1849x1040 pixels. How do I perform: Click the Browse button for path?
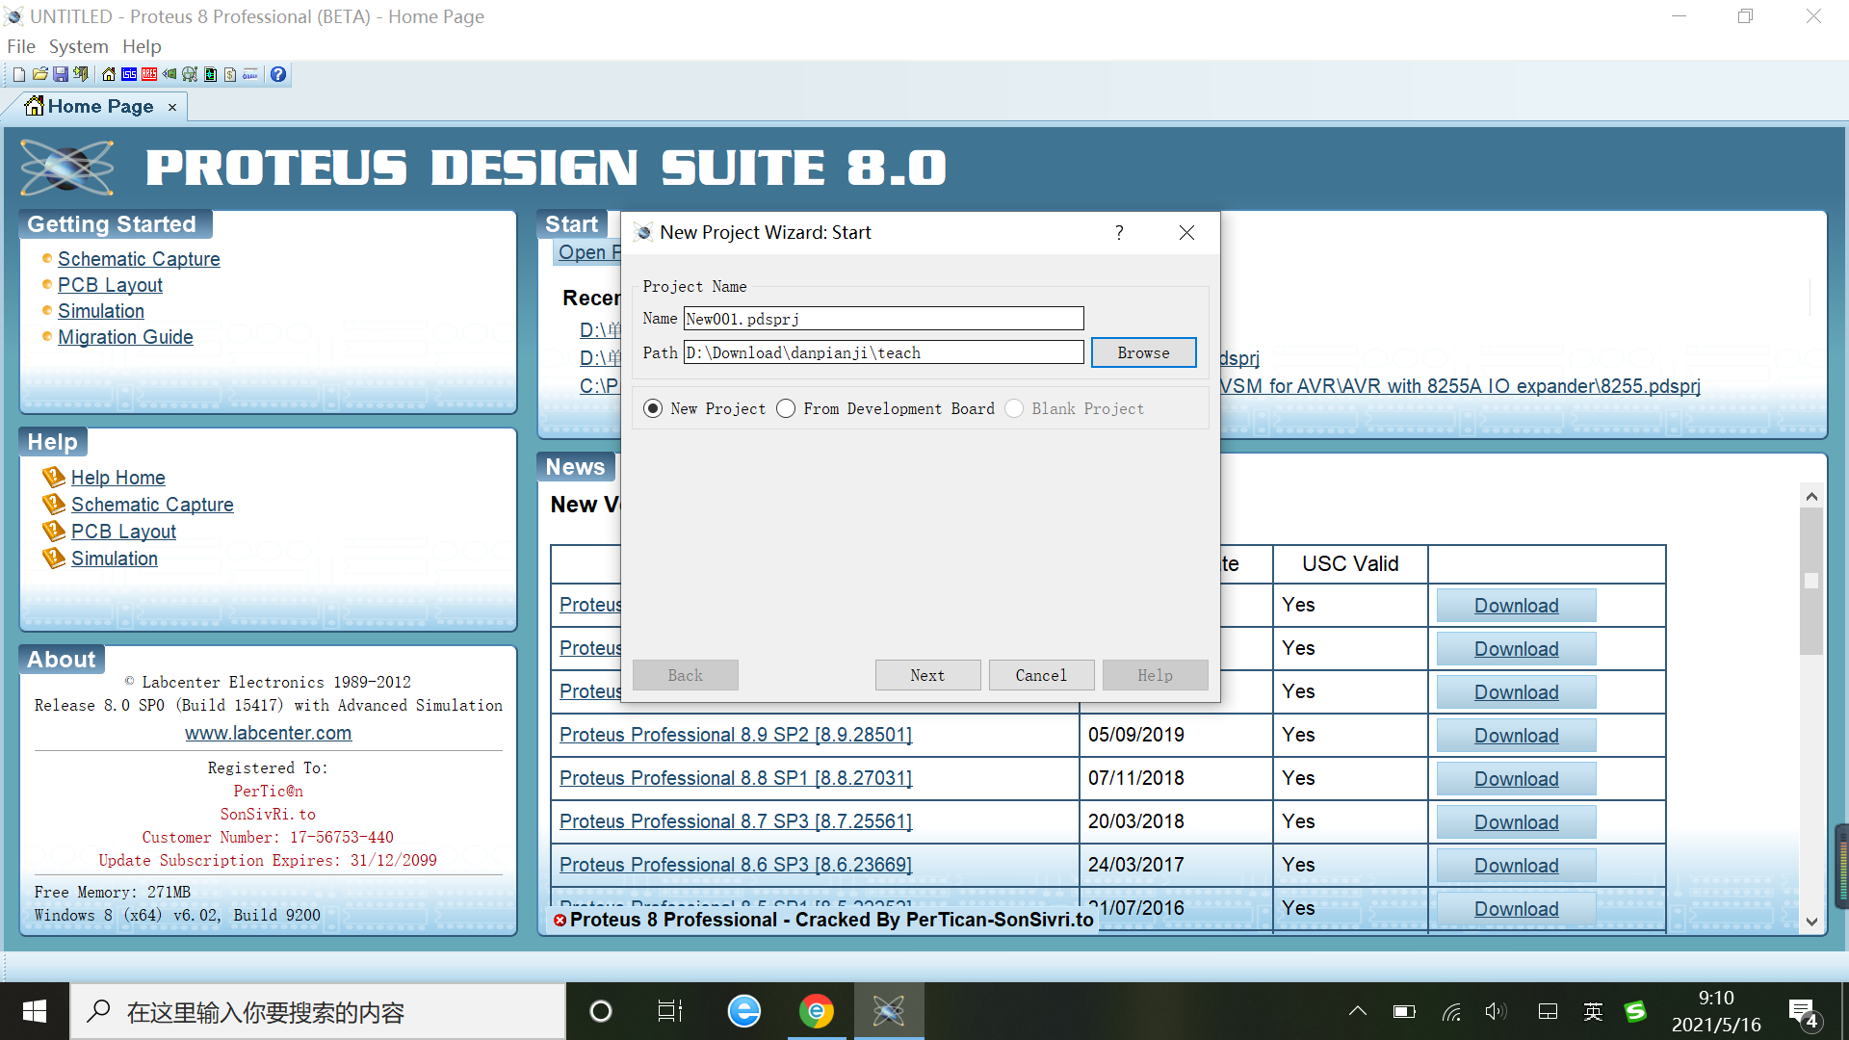(x=1143, y=352)
